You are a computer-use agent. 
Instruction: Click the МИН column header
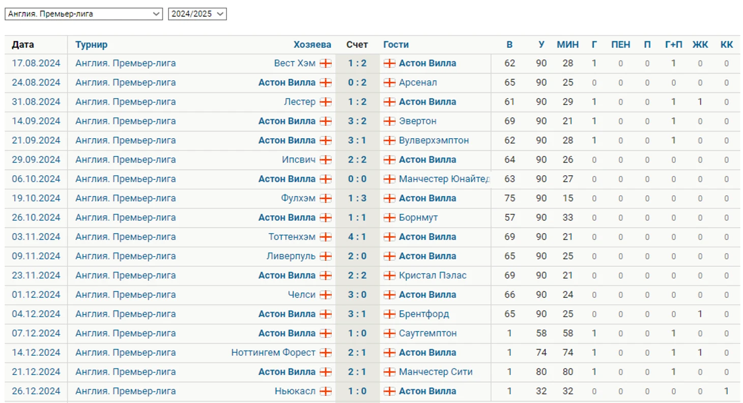tap(568, 45)
